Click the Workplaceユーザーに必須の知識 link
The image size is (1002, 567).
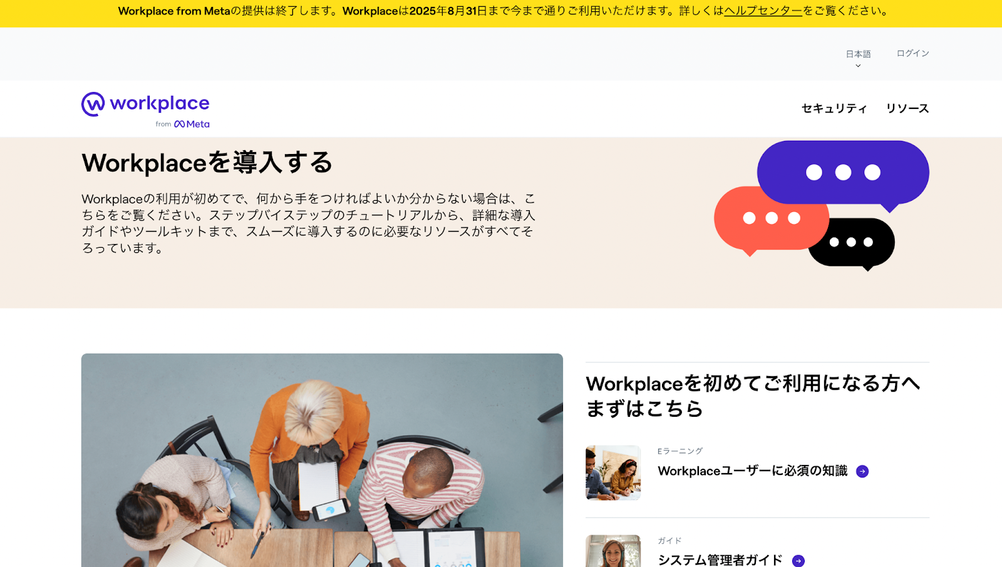click(752, 471)
